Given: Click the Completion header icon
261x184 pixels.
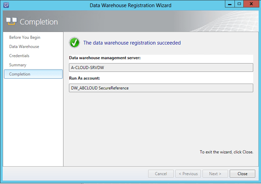Looking at the screenshot, I should [x=12, y=22].
